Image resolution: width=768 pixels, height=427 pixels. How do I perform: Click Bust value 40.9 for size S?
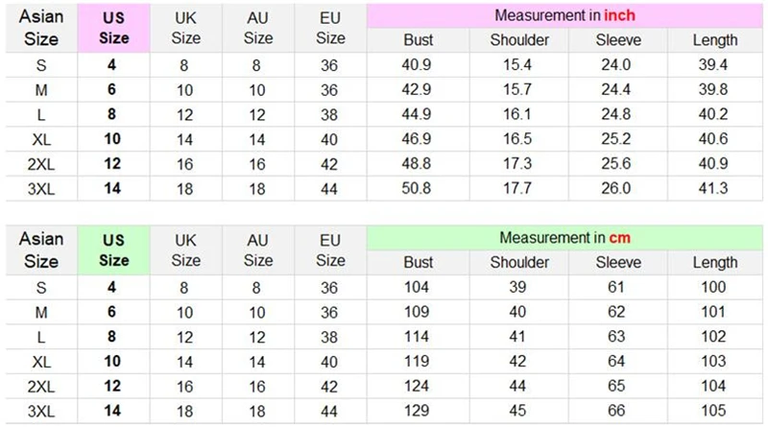417,64
